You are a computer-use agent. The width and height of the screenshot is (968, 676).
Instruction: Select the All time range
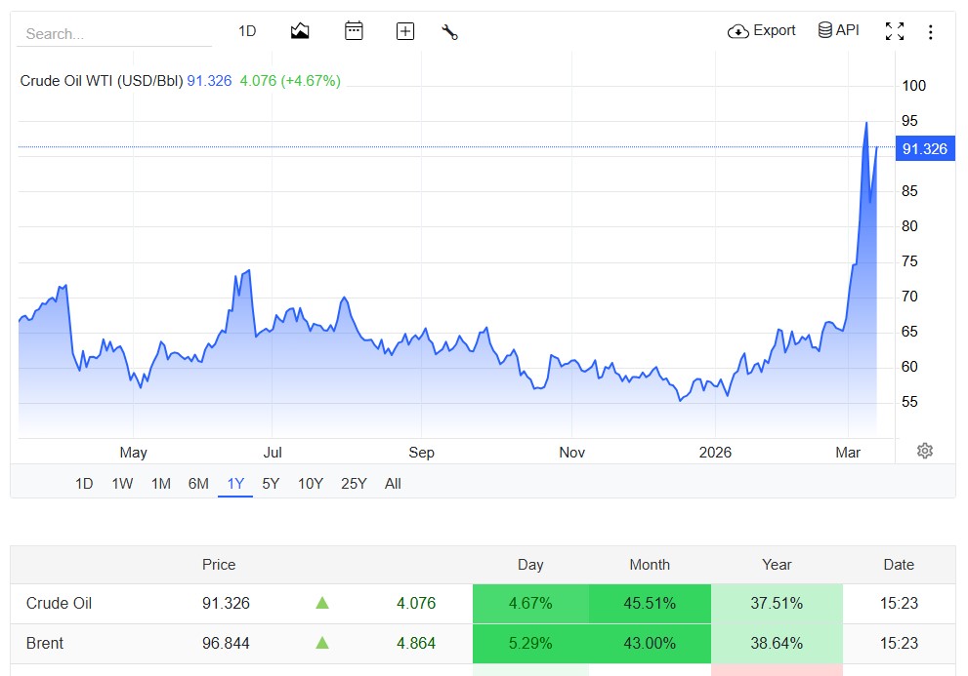393,484
